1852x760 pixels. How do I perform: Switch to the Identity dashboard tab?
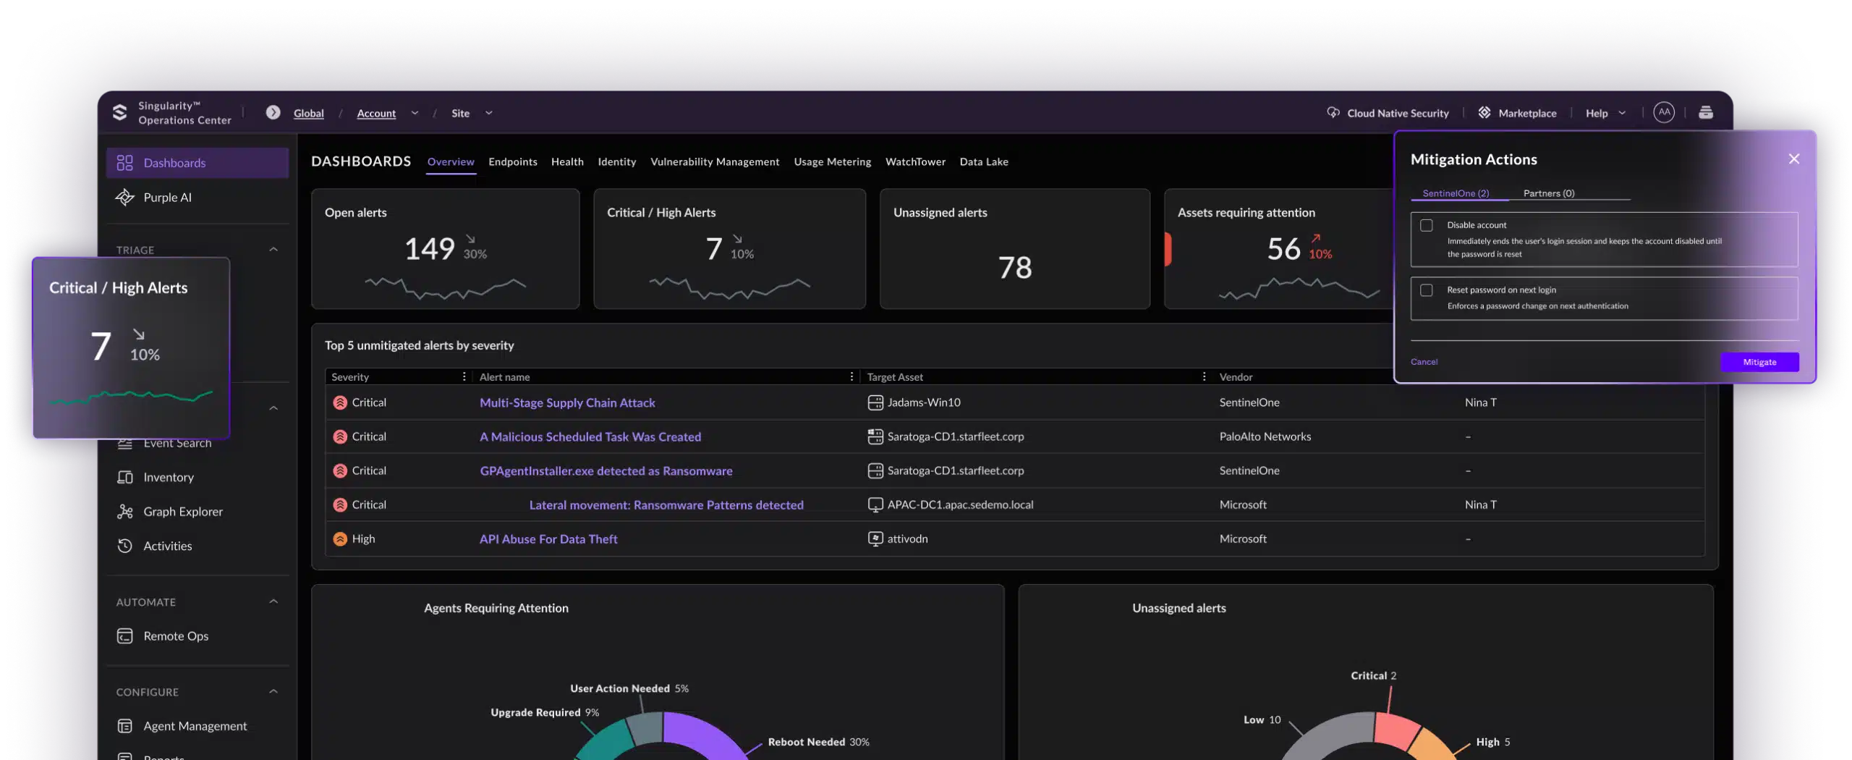coord(617,161)
